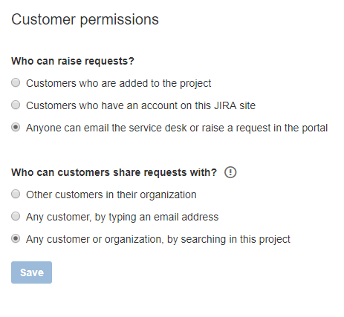The image size is (344, 317).
Task: Click the 'Customer permissions' page heading
Action: [x=85, y=19]
